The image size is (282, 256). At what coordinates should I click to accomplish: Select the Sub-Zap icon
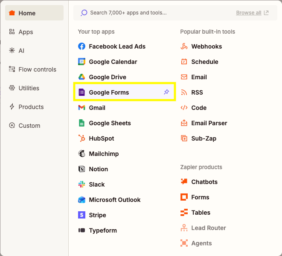pos(184,138)
